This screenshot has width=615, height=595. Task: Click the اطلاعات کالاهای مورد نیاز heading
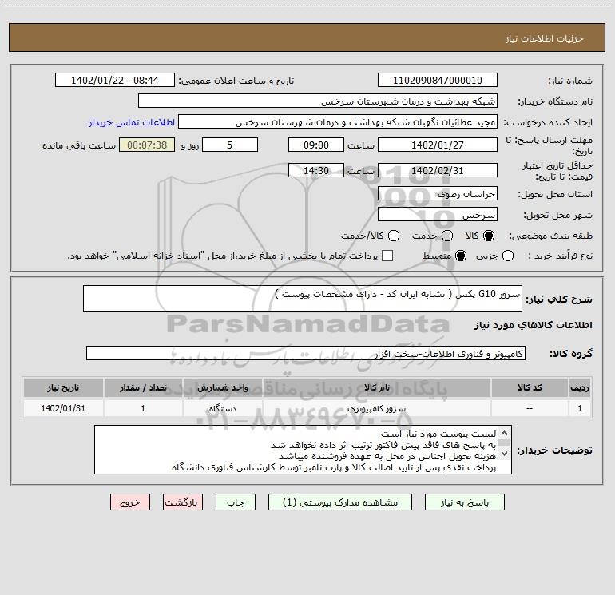click(534, 325)
